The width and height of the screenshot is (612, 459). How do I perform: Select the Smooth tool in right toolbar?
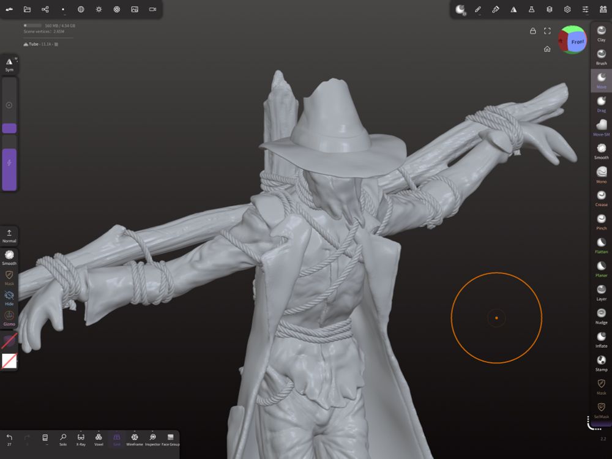tap(601, 151)
